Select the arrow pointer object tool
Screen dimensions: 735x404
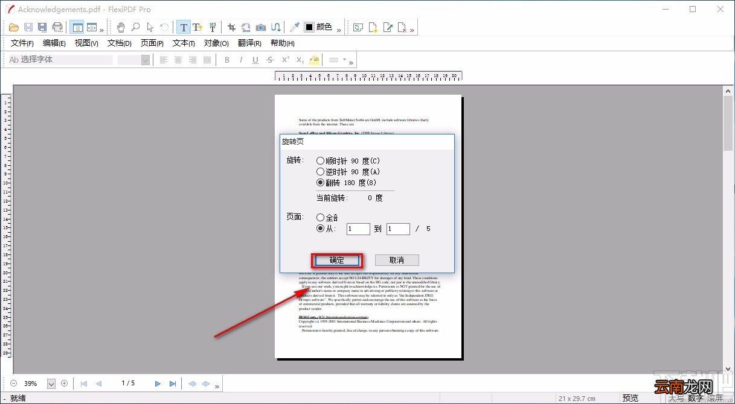(150, 27)
